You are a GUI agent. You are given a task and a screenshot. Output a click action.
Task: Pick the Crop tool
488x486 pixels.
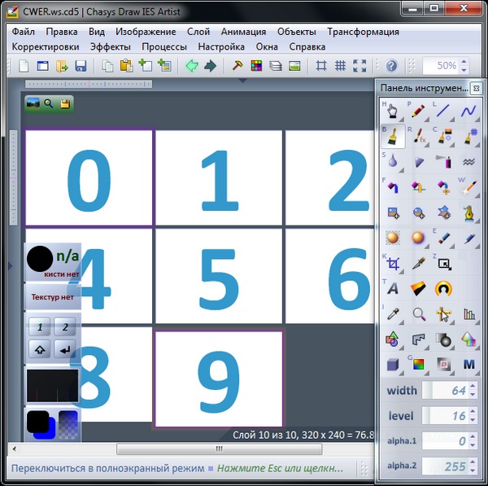click(393, 264)
